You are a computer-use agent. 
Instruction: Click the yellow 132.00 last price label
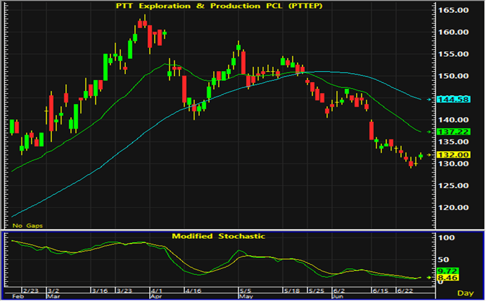pos(453,155)
